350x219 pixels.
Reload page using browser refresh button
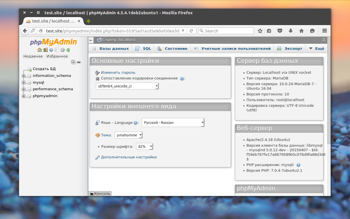coord(191,31)
